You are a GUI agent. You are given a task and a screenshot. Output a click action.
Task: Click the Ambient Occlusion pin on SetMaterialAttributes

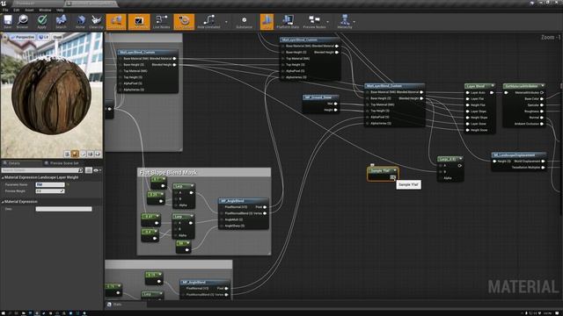(542, 124)
